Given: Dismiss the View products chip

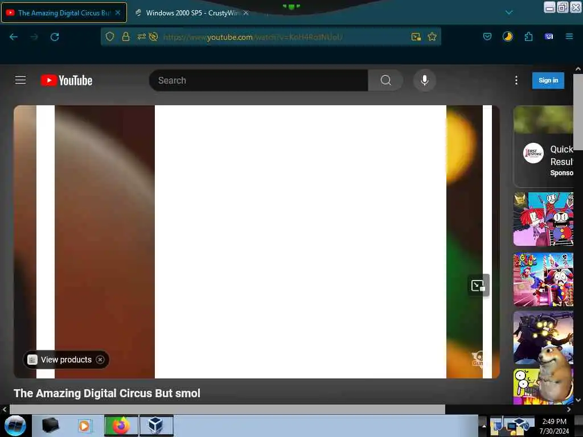Looking at the screenshot, I should pyautogui.click(x=100, y=360).
